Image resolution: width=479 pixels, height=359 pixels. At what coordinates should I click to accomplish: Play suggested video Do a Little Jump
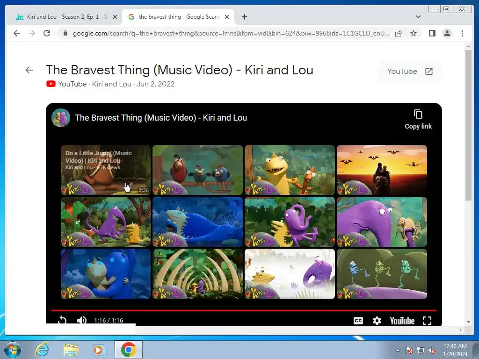coord(105,170)
